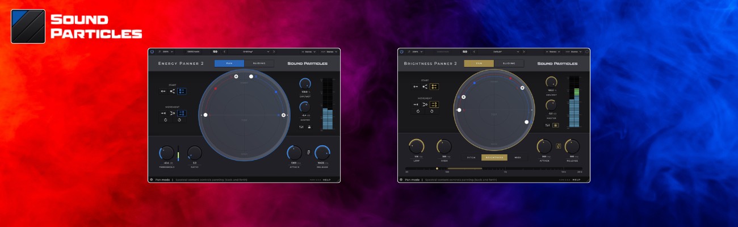This screenshot has width=738, height=227.
Task: Click the Master knob in Brightness Panner
Action: click(551, 105)
